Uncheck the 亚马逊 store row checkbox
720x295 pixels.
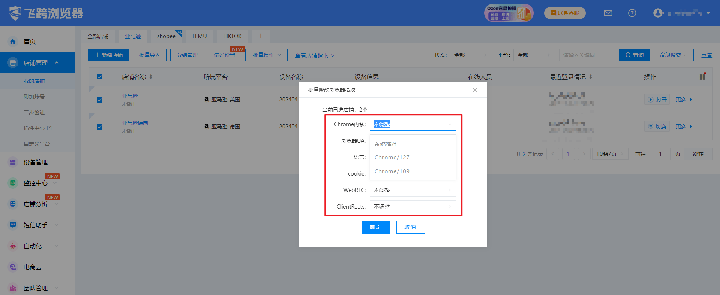(x=99, y=100)
